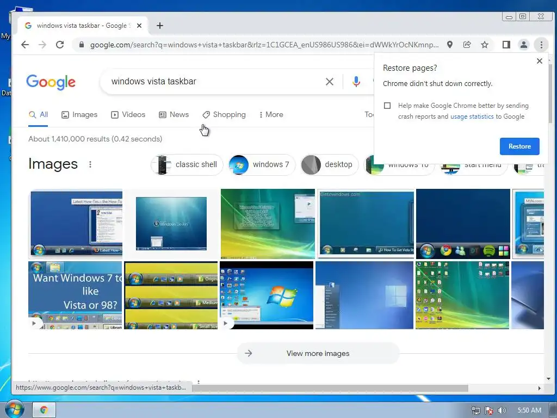Expand the More search options
The width and height of the screenshot is (557, 418).
[x=271, y=115]
